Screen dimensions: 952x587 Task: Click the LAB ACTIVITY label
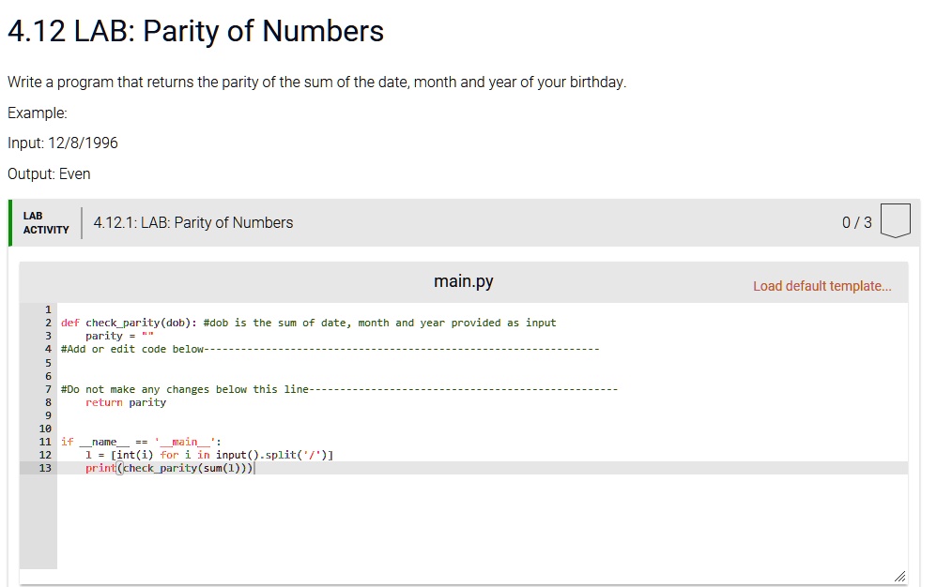46,222
